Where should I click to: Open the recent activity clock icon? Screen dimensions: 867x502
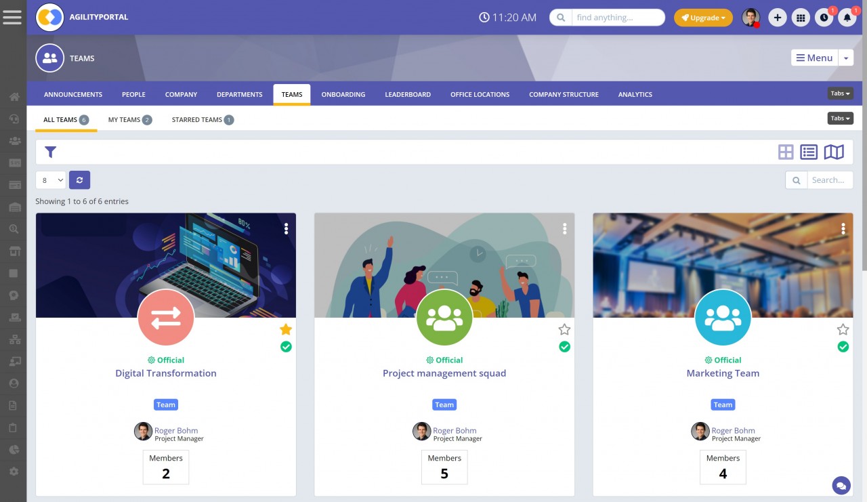(824, 17)
